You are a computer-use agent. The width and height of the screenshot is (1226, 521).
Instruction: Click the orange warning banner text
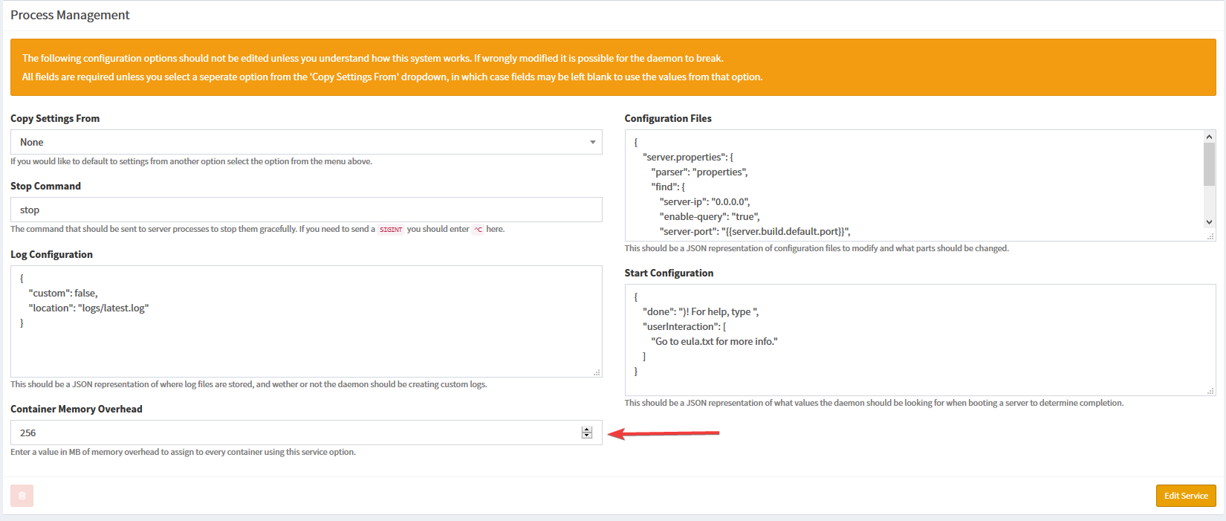coord(372,59)
